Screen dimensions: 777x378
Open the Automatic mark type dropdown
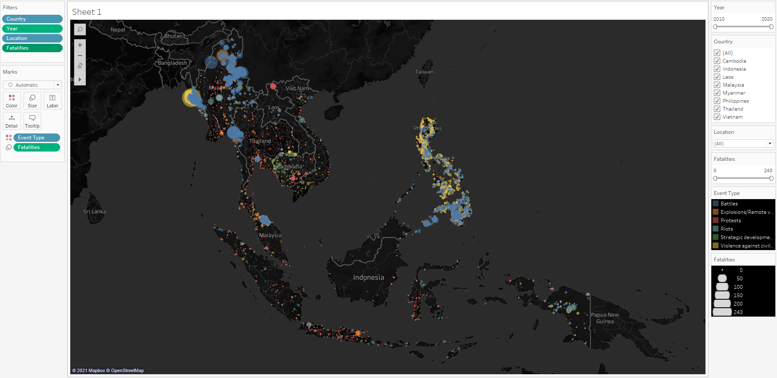[x=32, y=85]
